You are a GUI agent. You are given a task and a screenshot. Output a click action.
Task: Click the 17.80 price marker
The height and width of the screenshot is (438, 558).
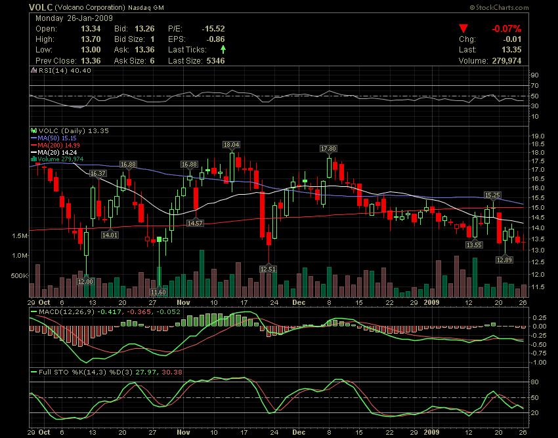click(x=328, y=149)
